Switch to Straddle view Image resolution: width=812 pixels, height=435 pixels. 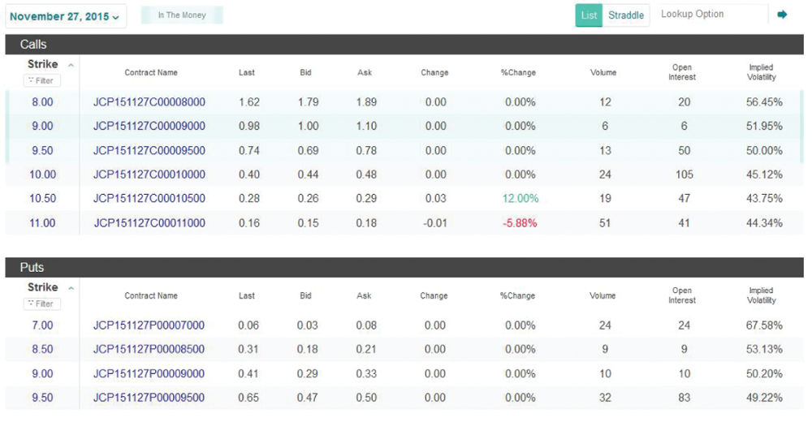point(626,15)
